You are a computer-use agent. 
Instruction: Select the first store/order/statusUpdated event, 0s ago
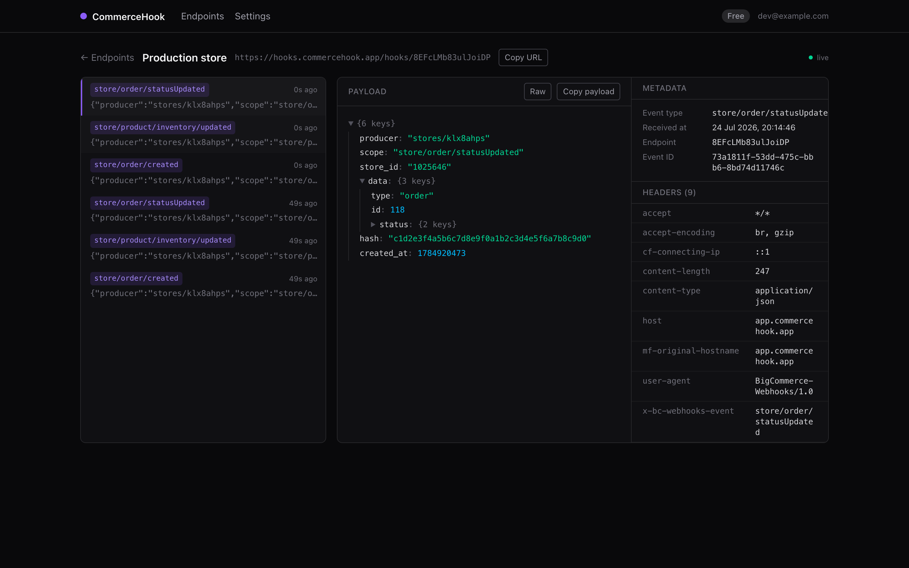point(204,97)
